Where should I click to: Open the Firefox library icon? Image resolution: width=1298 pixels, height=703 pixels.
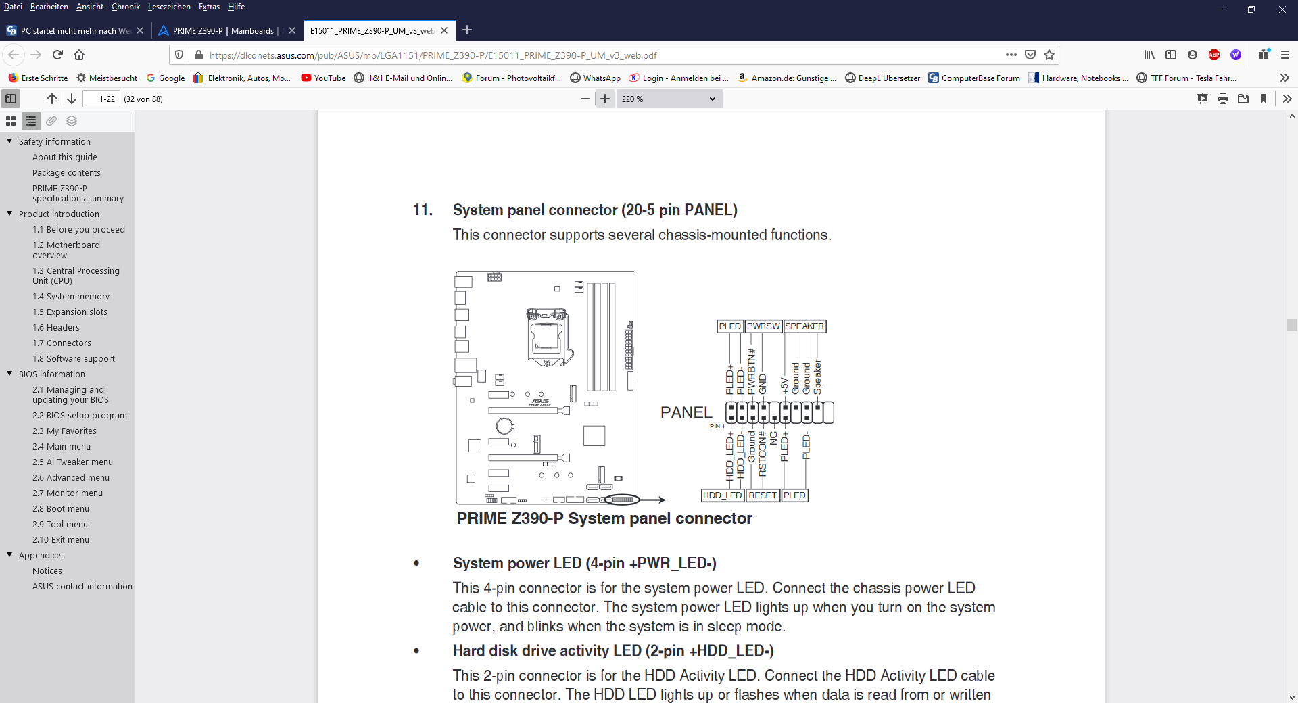(1149, 55)
